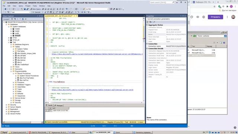The height and width of the screenshot is (134, 238).
Task: Open the Query menu
Action: tap(21, 6)
